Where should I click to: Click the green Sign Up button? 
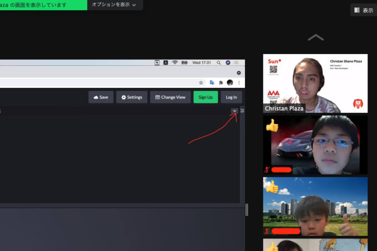coord(205,97)
